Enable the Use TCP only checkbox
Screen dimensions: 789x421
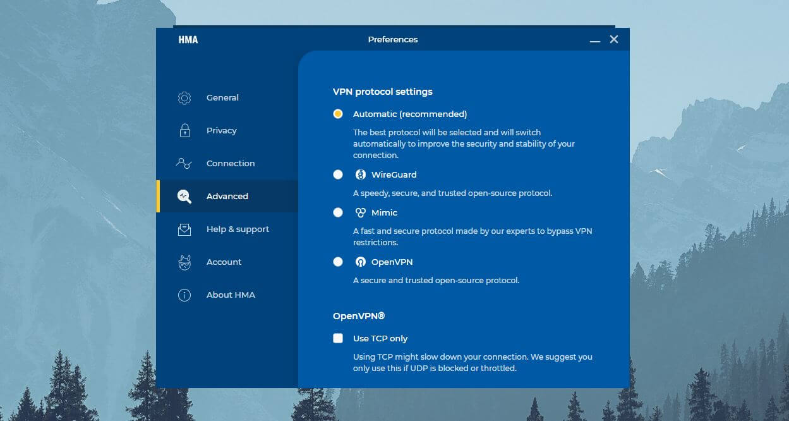[338, 339]
